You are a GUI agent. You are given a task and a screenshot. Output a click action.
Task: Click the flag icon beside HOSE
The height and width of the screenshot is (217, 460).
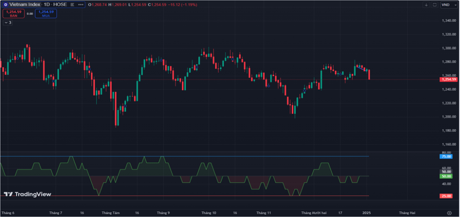(x=73, y=4)
